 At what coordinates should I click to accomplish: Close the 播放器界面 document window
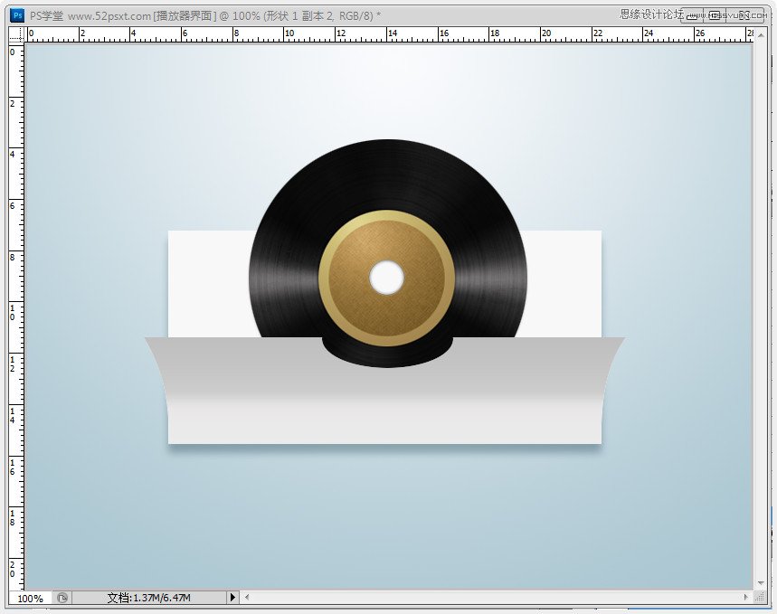(x=744, y=15)
